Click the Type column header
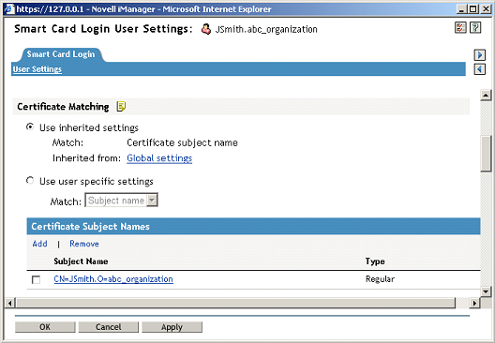This screenshot has height=343, width=495. 375,261
